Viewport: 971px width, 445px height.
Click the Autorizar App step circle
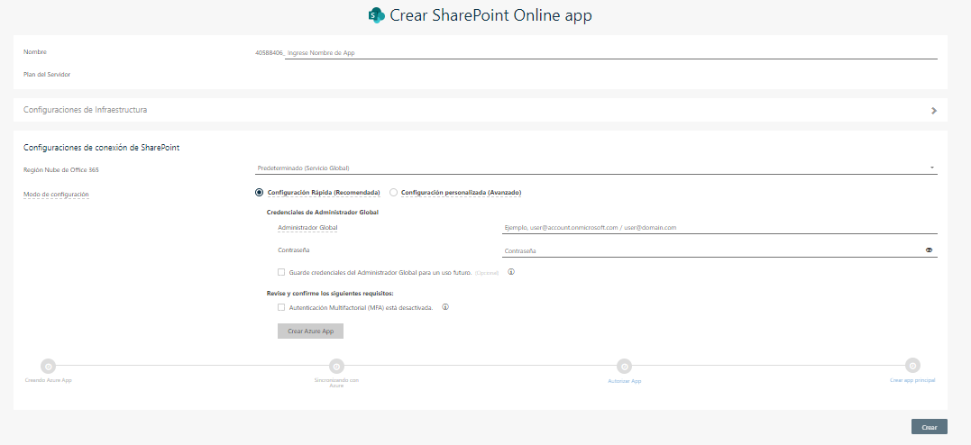[624, 367]
